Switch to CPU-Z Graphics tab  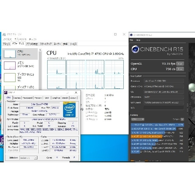(x=56, y=98)
